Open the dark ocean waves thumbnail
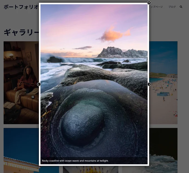 163,150
